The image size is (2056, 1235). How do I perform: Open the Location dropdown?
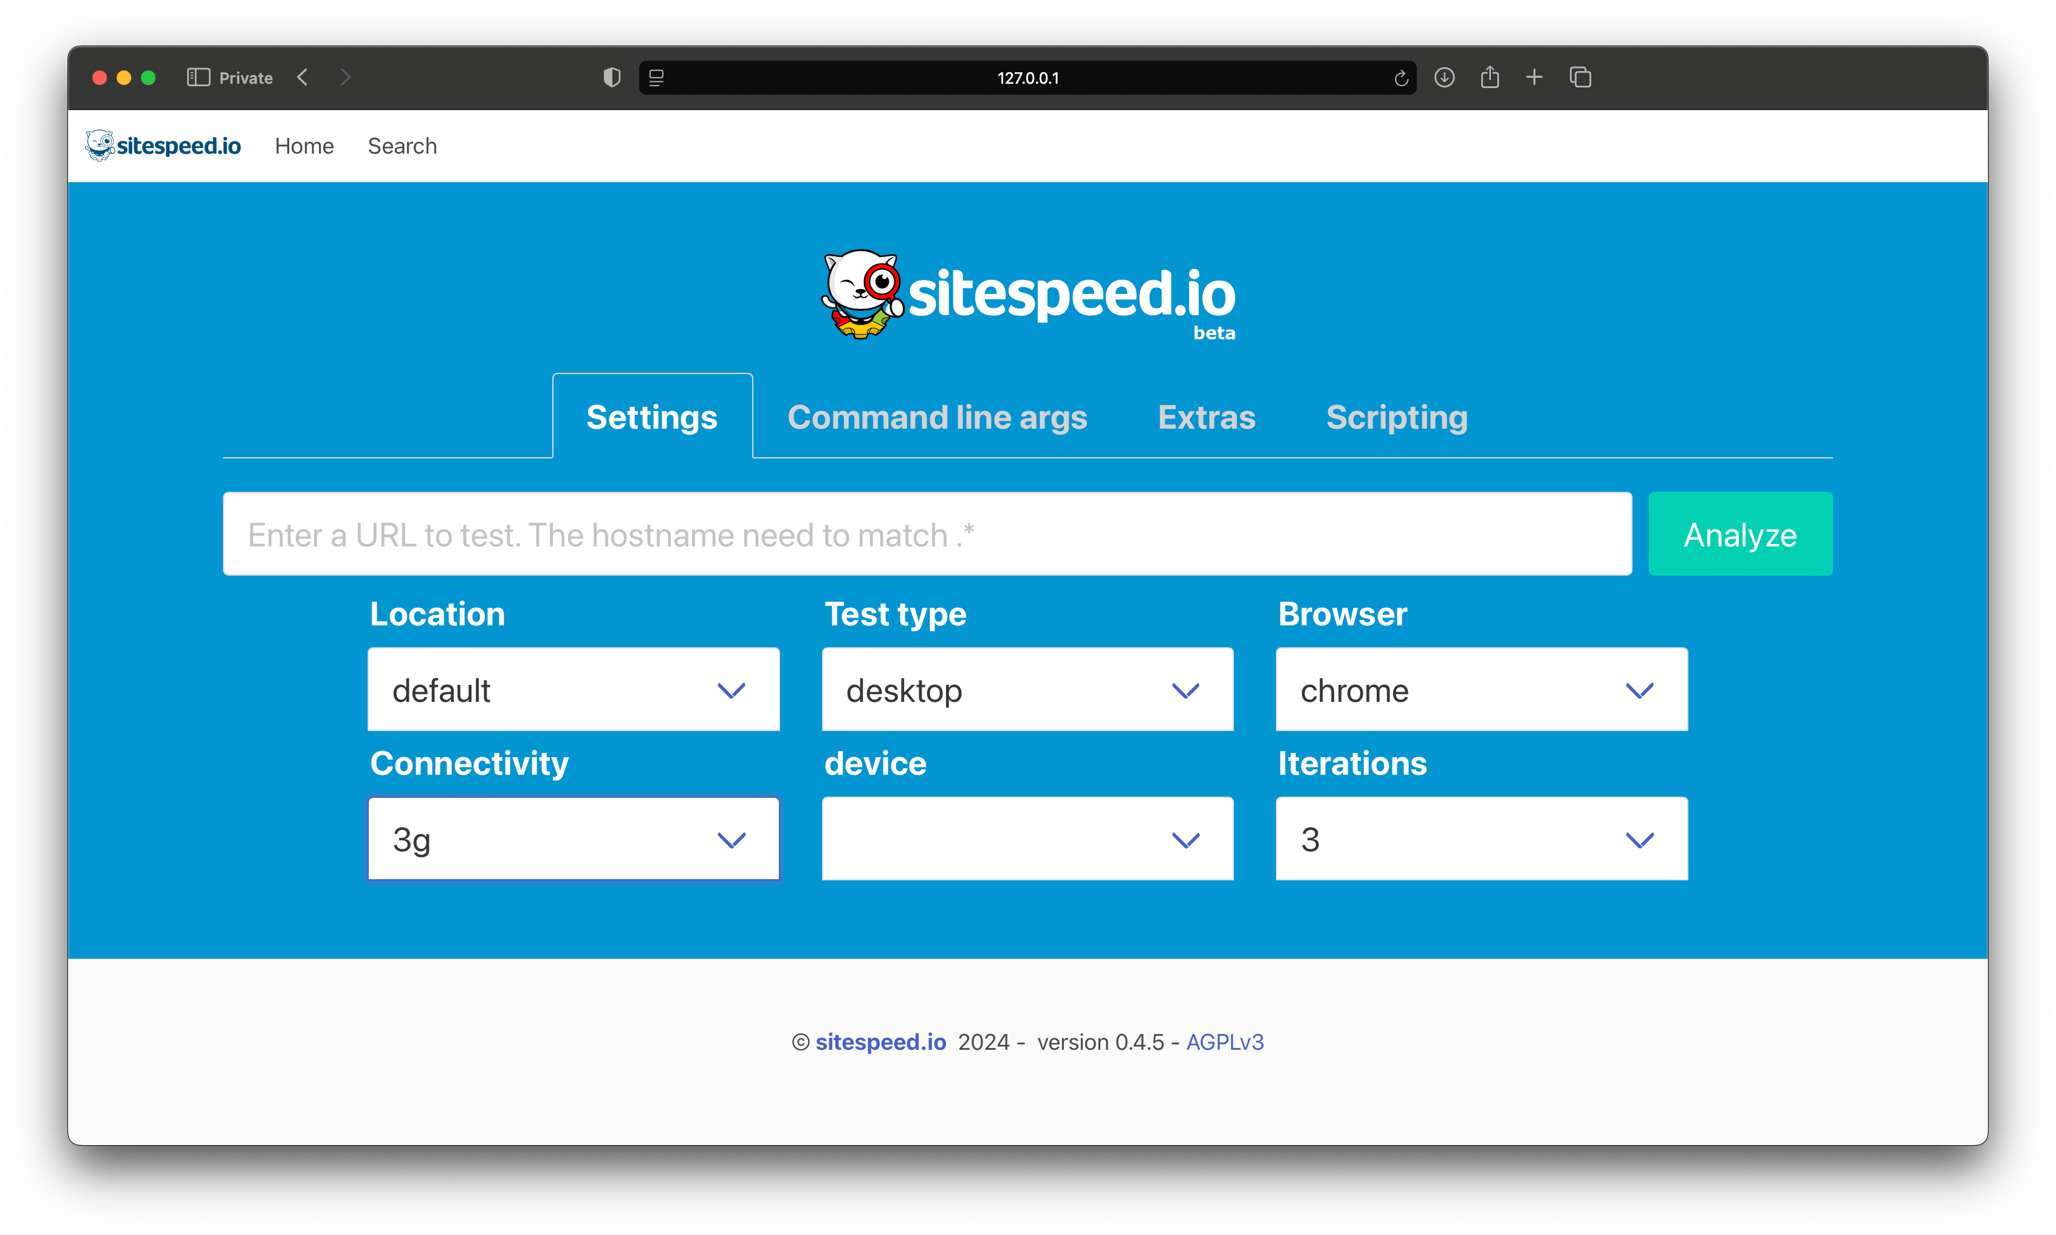(x=573, y=690)
